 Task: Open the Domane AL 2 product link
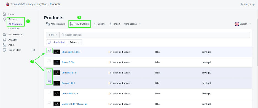[68, 83]
